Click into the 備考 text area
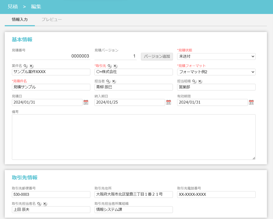 pos(134,137)
